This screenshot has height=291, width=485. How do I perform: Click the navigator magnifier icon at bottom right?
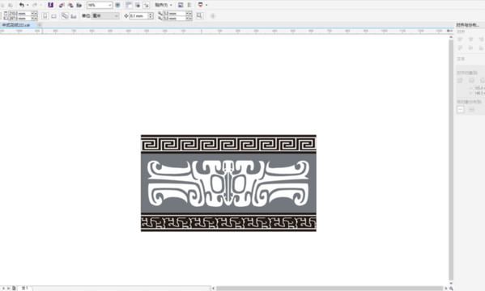(x=451, y=289)
